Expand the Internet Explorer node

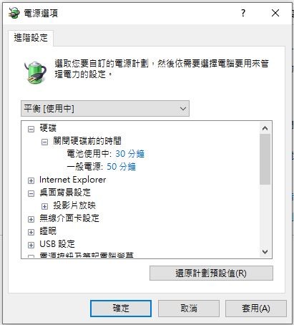click(x=31, y=180)
